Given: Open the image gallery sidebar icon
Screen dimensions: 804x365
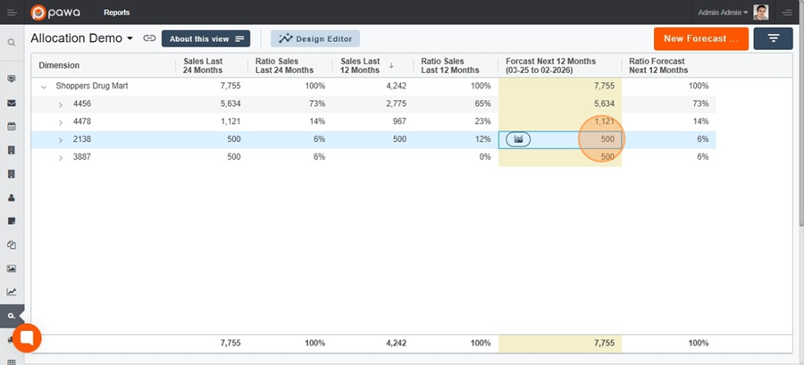Looking at the screenshot, I should pyautogui.click(x=12, y=269).
